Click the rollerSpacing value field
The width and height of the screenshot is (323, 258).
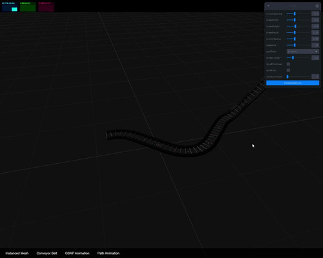pos(315,14)
